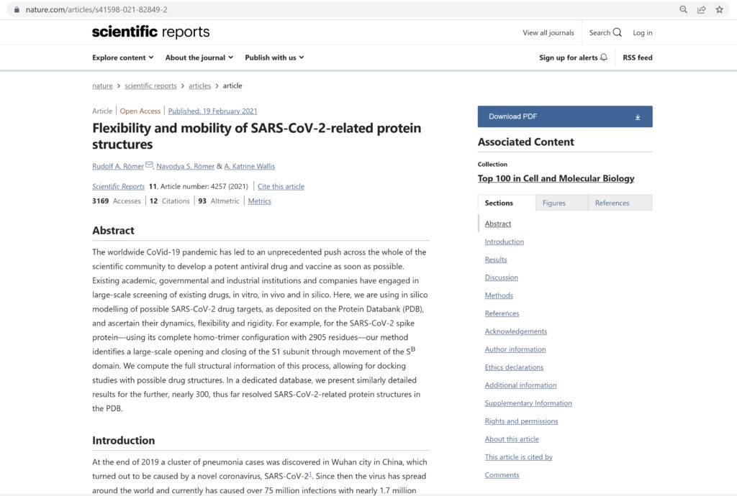Screen dimensions: 737x496
Task: Bookmark the page with the star icon
Action: tap(719, 9)
